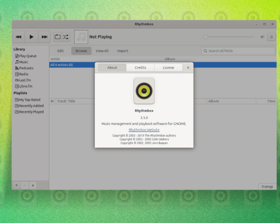The width and height of the screenshot is (280, 223).
Task: Switch to the About tab
Action: click(112, 68)
